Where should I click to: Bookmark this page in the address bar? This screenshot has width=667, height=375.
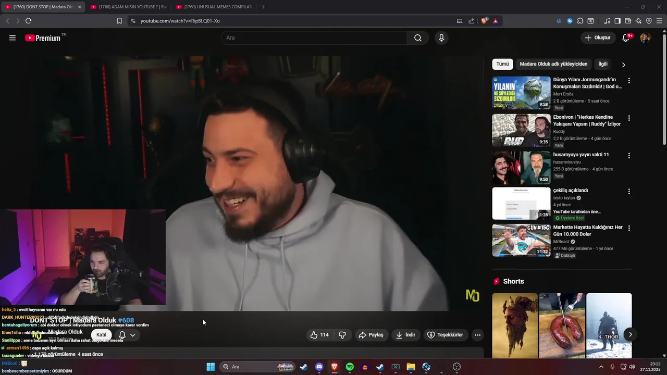point(119,21)
